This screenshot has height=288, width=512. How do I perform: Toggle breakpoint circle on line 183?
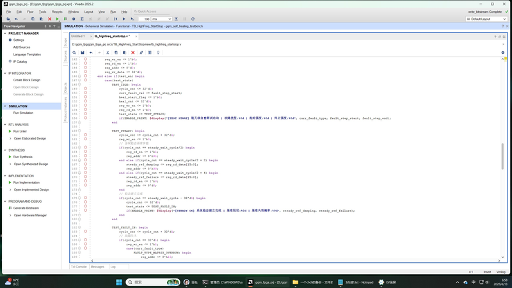[86, 232]
